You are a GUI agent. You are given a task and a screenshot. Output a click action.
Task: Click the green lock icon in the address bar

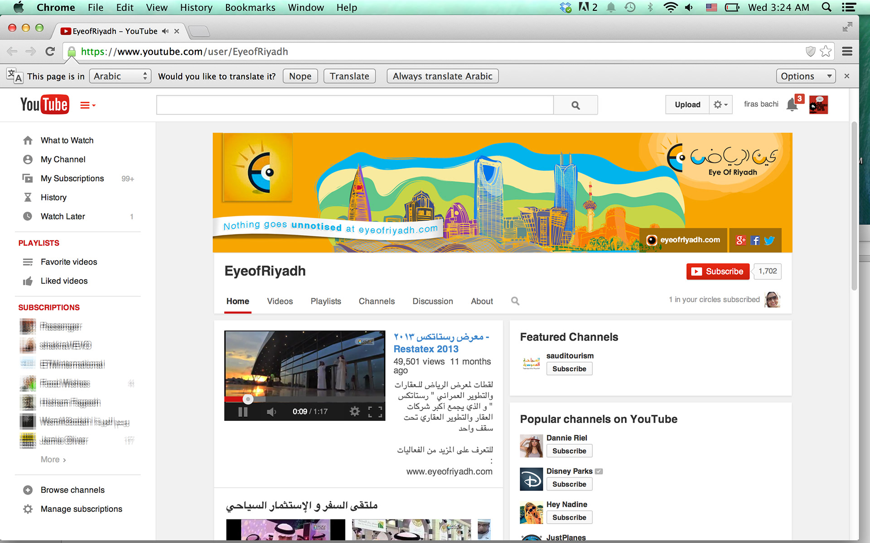72,52
